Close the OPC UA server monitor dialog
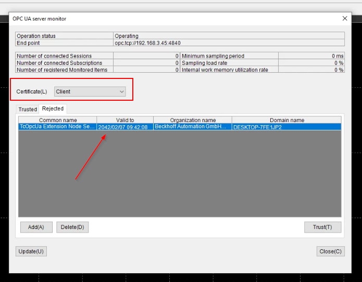The width and height of the screenshot is (362, 282). (345, 18)
